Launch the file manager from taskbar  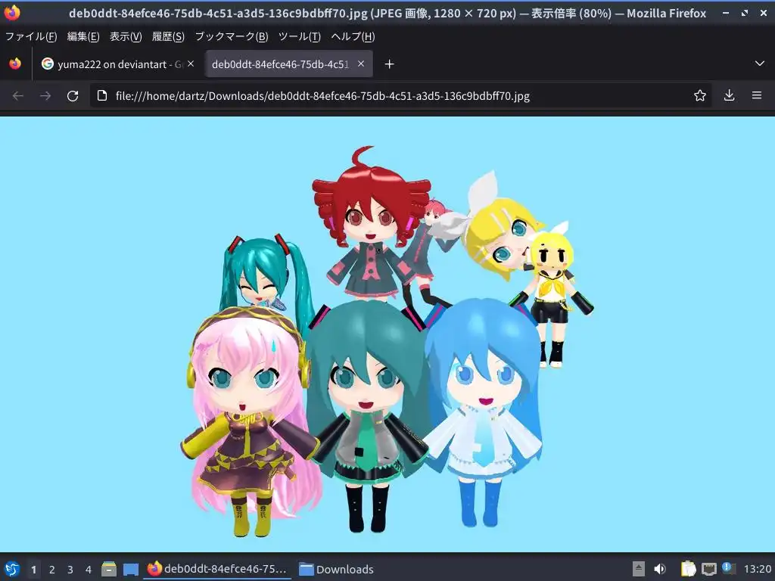[109, 569]
